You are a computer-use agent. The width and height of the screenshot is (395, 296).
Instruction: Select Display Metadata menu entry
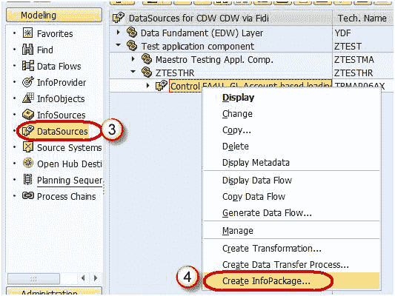pos(256,163)
